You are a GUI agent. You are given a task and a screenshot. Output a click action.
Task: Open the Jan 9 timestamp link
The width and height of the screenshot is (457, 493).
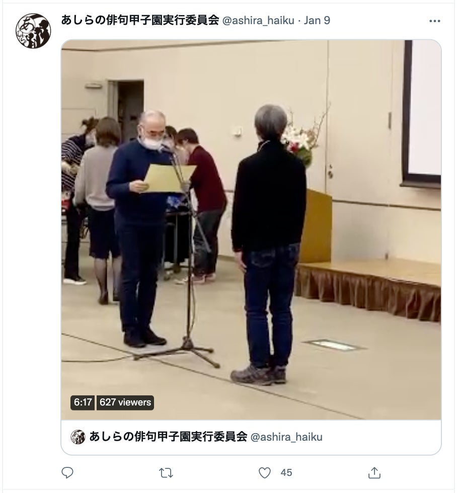point(317,21)
